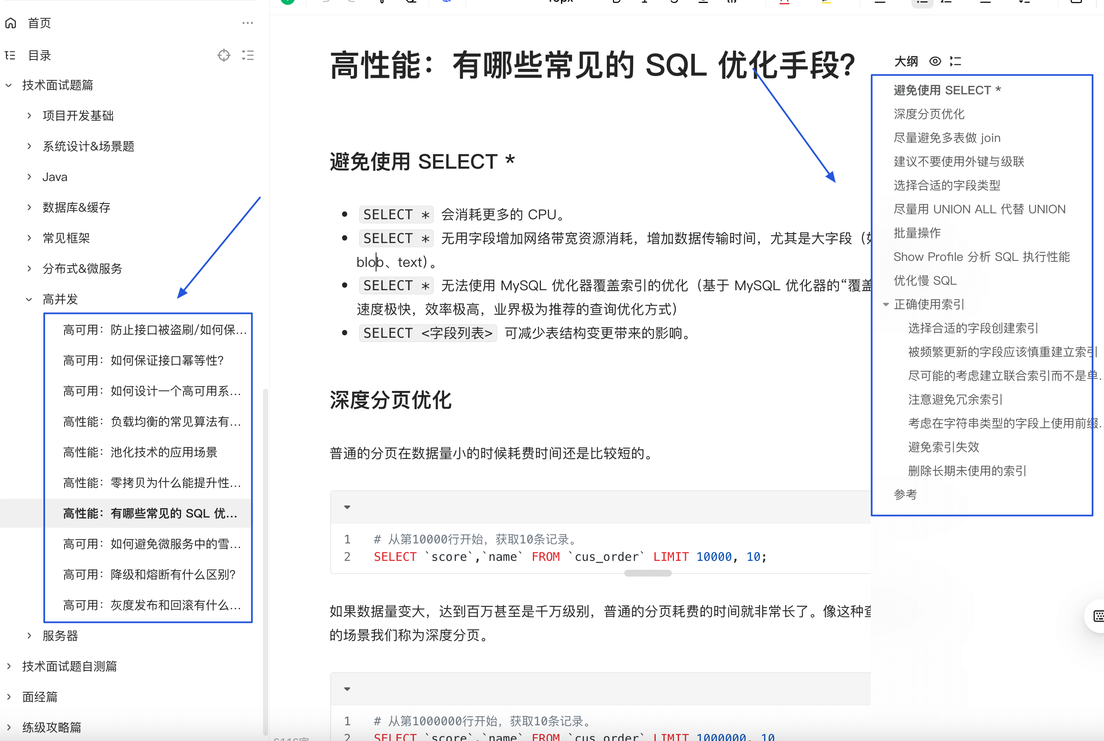Open the 高性能：池化技术的应用场景 document
The height and width of the screenshot is (741, 1104).
pyautogui.click(x=140, y=452)
